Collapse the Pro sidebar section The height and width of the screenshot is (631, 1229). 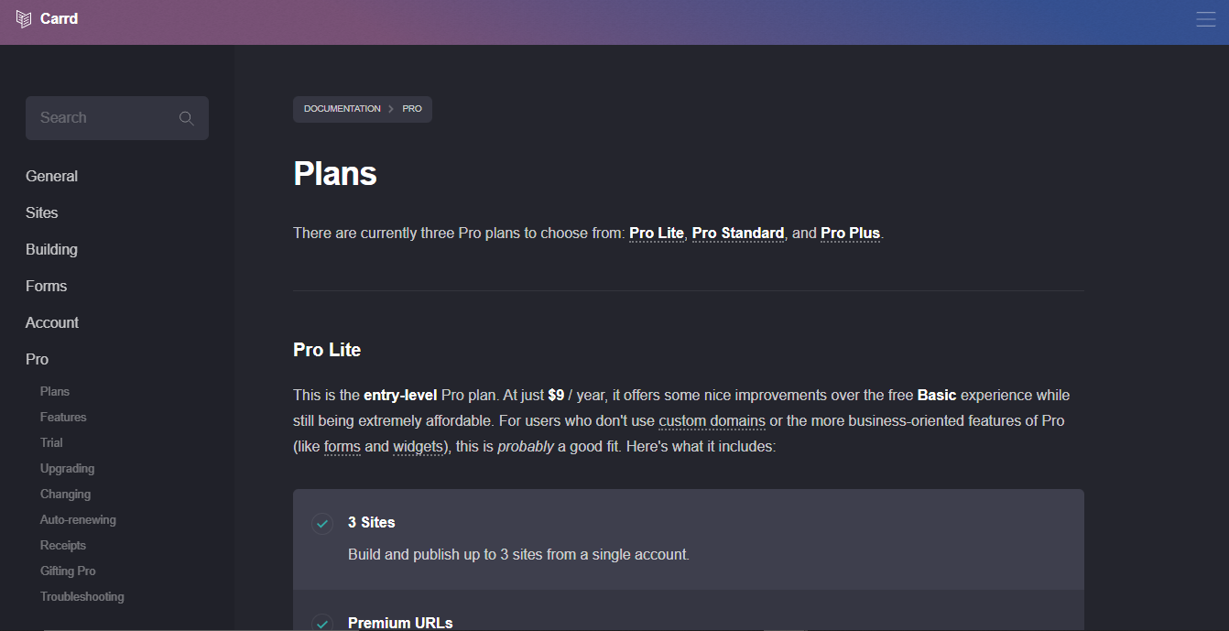37,359
